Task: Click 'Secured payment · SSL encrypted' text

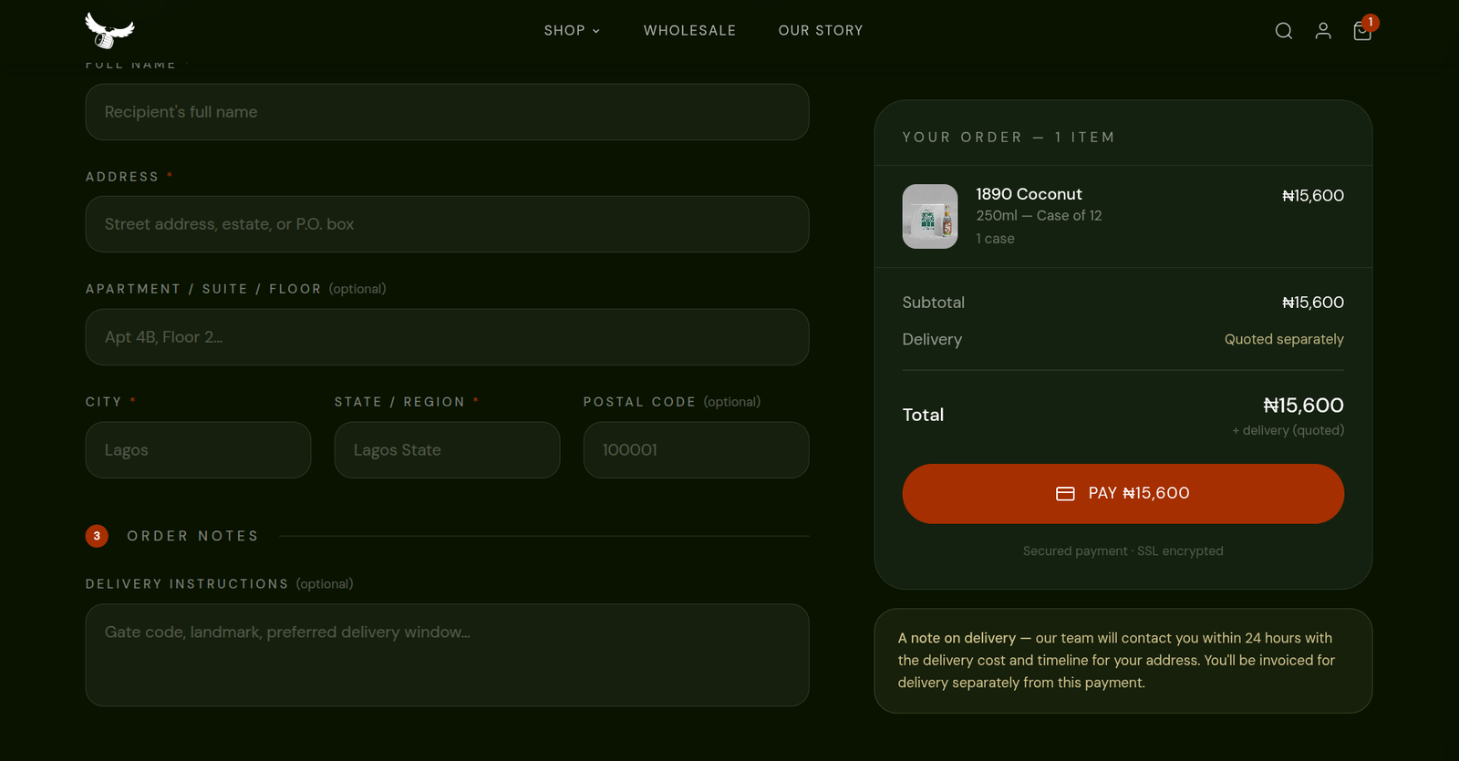Action: click(1123, 551)
